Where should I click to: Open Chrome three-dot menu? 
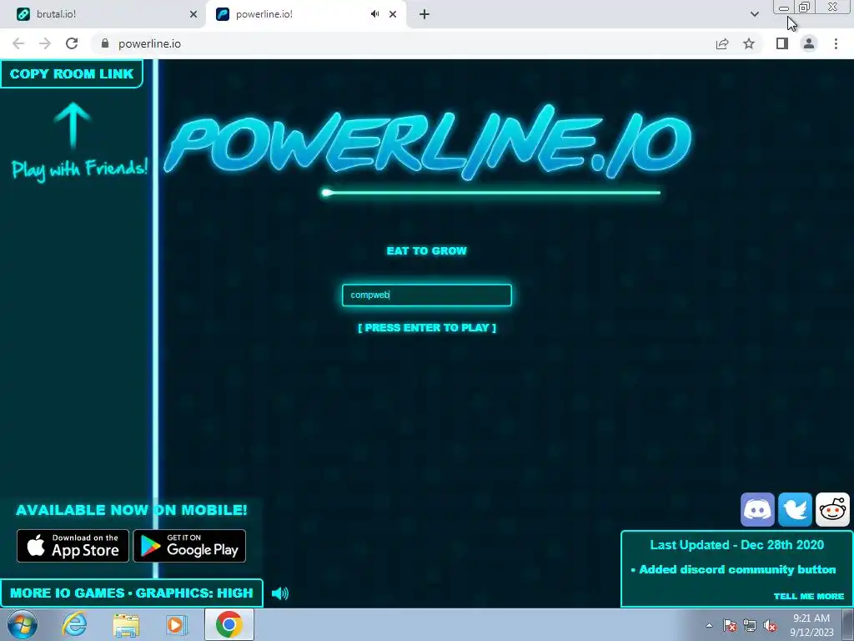point(836,43)
